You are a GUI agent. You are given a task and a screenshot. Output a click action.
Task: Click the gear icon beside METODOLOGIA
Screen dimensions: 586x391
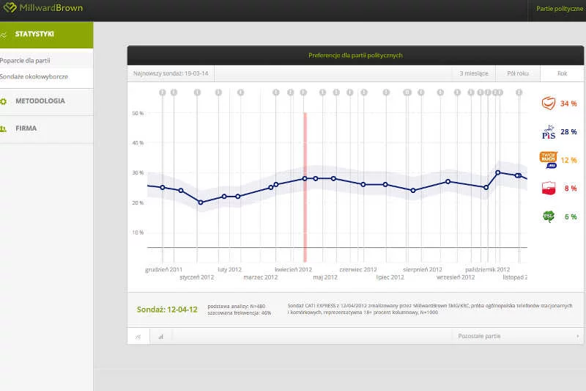pos(4,101)
